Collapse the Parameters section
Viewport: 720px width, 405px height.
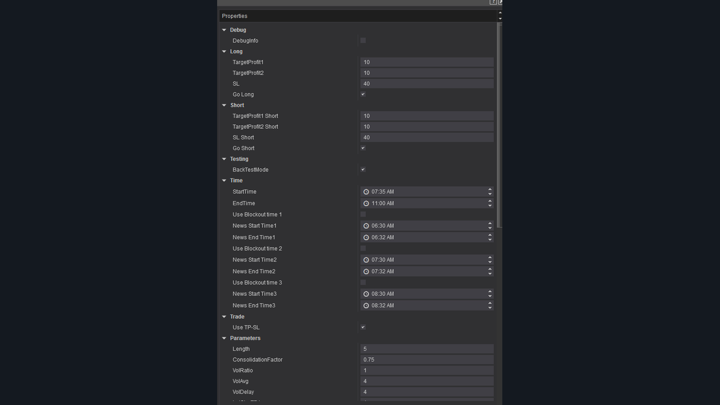pos(224,339)
